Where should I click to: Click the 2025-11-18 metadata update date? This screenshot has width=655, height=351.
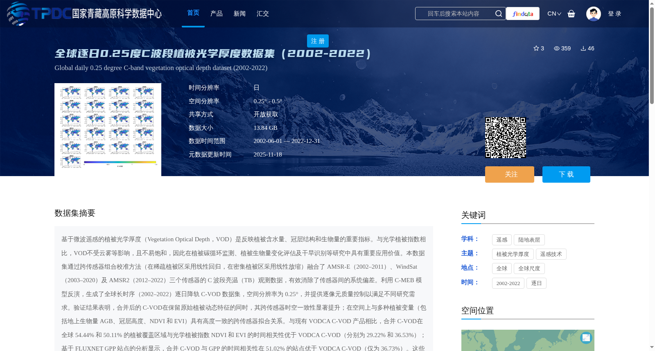tap(268, 154)
